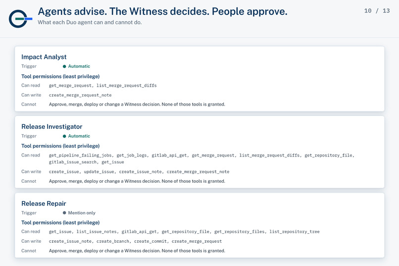Image resolution: width=399 pixels, height=266 pixels.
Task: Click 'get_merge_request' in Impact Analyst Can read row
Action: click(70, 86)
